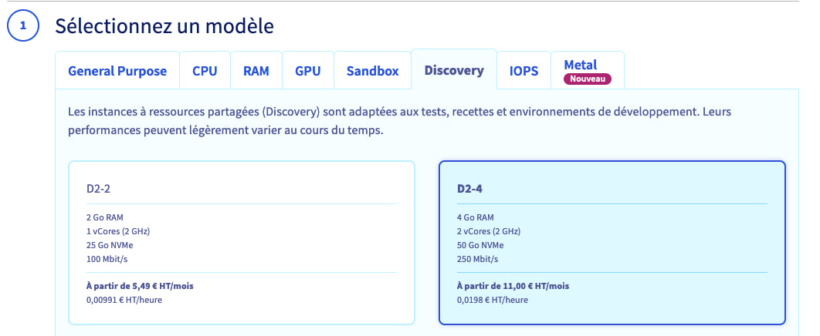The height and width of the screenshot is (336, 820).
Task: Switch to the Metal tab
Action: [x=581, y=65]
